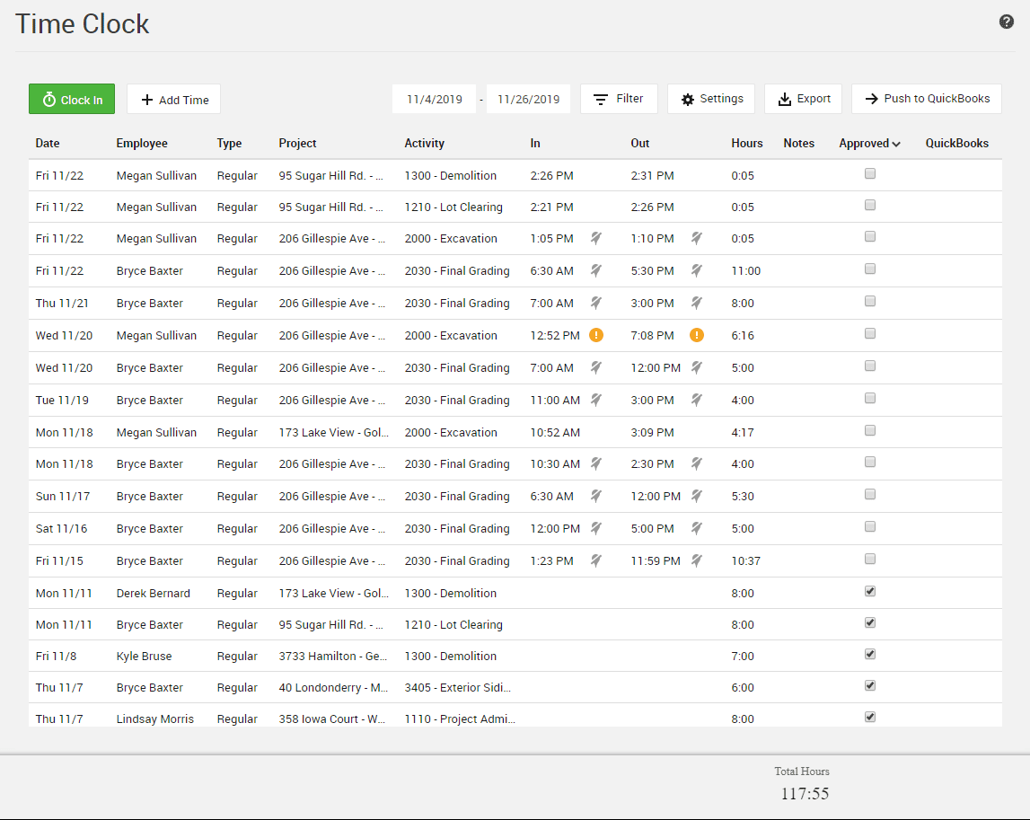Approve Bryce Baxter's Thu 11/21 entry
The width and height of the screenshot is (1030, 820).
[870, 301]
